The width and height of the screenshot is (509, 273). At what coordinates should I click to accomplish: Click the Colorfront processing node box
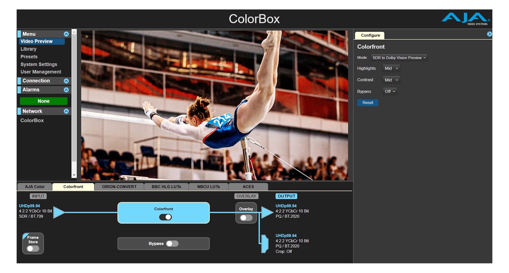coord(163,213)
